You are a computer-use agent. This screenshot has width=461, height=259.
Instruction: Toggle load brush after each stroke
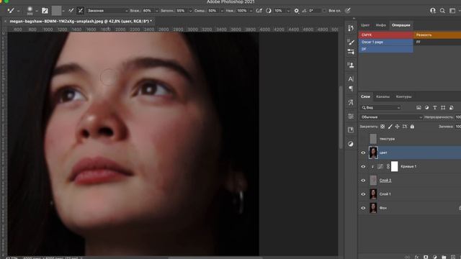click(71, 11)
